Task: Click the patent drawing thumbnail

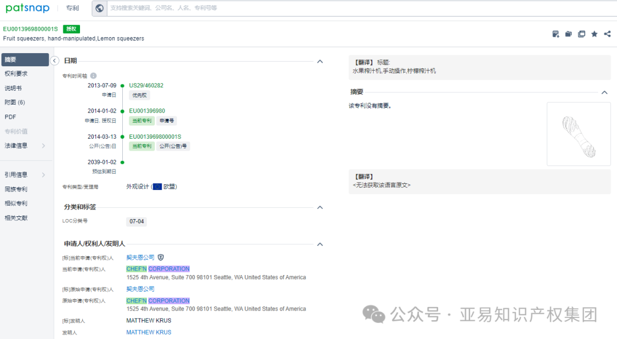Action: (578, 134)
